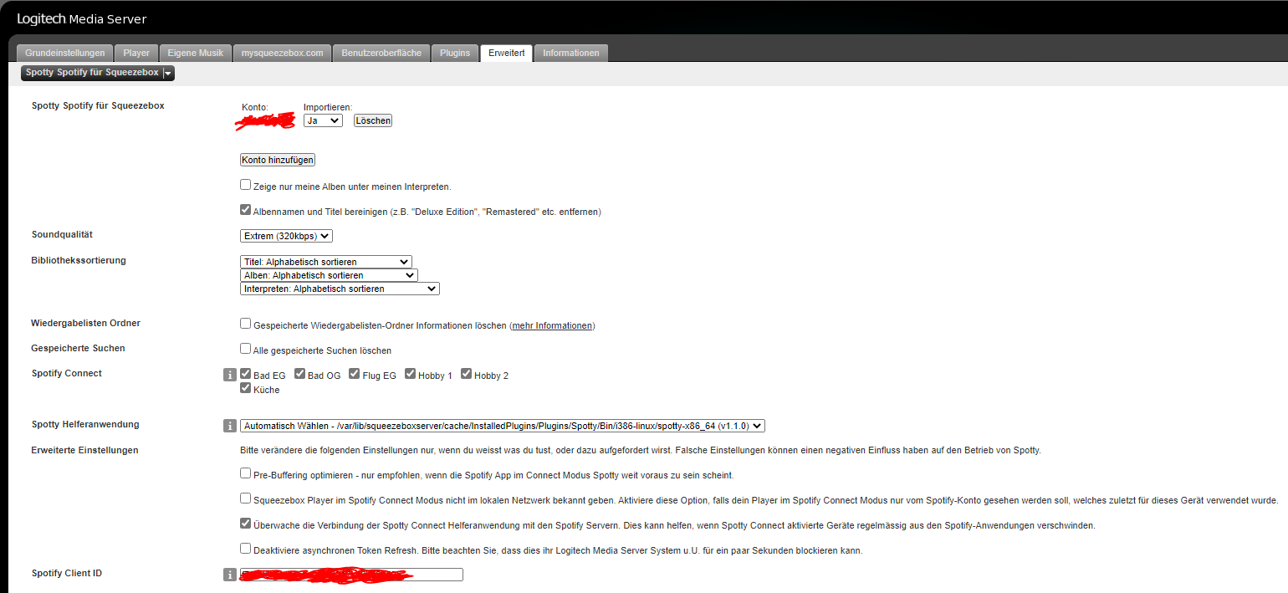Click into the Spotify Client ID field
Image resolution: width=1288 pixels, height=593 pixels.
tap(351, 575)
